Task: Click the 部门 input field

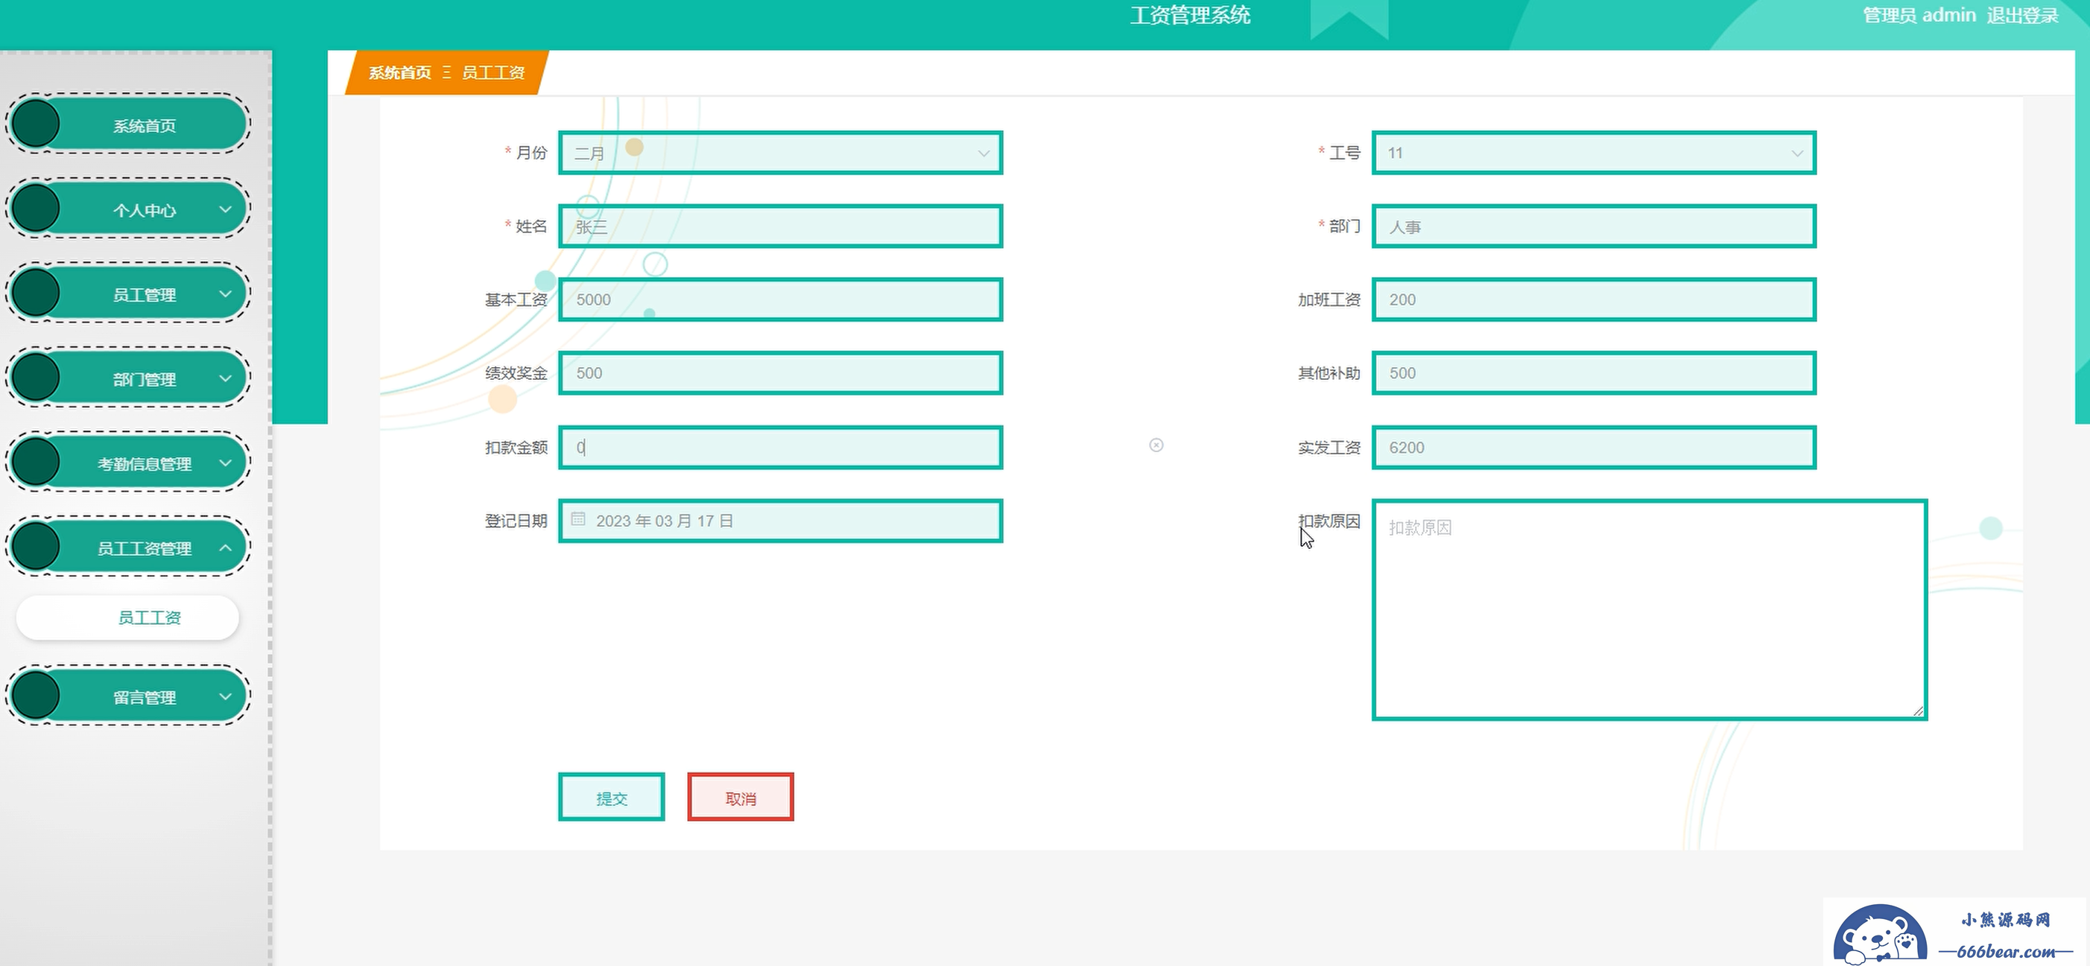Action: coord(1594,226)
